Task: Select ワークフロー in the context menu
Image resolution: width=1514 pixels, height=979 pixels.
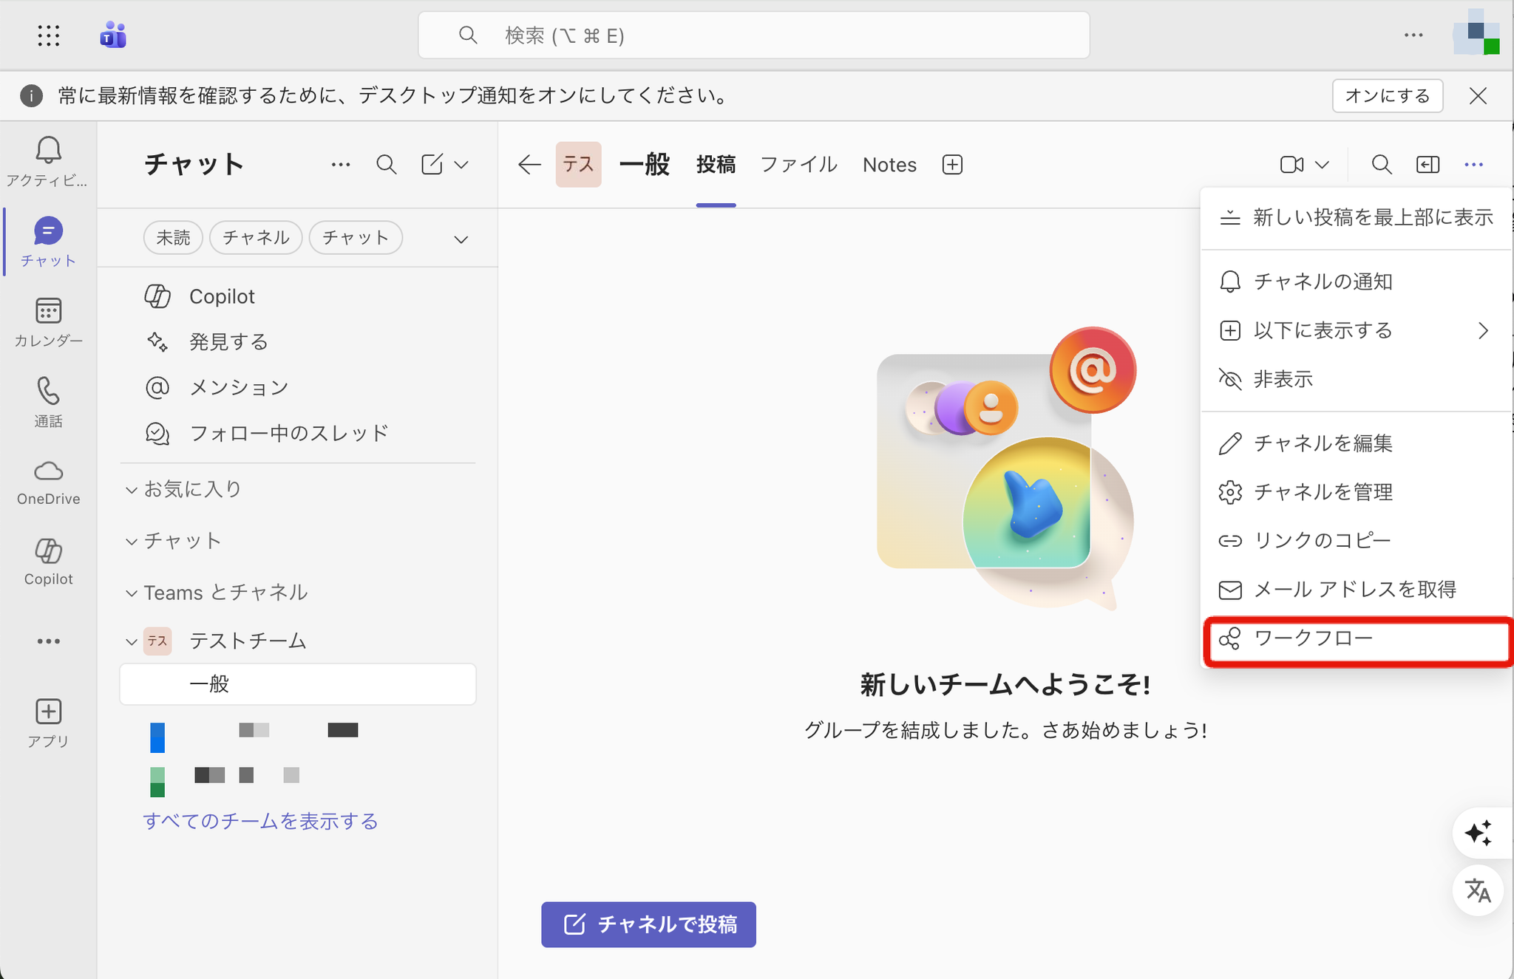Action: pyautogui.click(x=1313, y=638)
